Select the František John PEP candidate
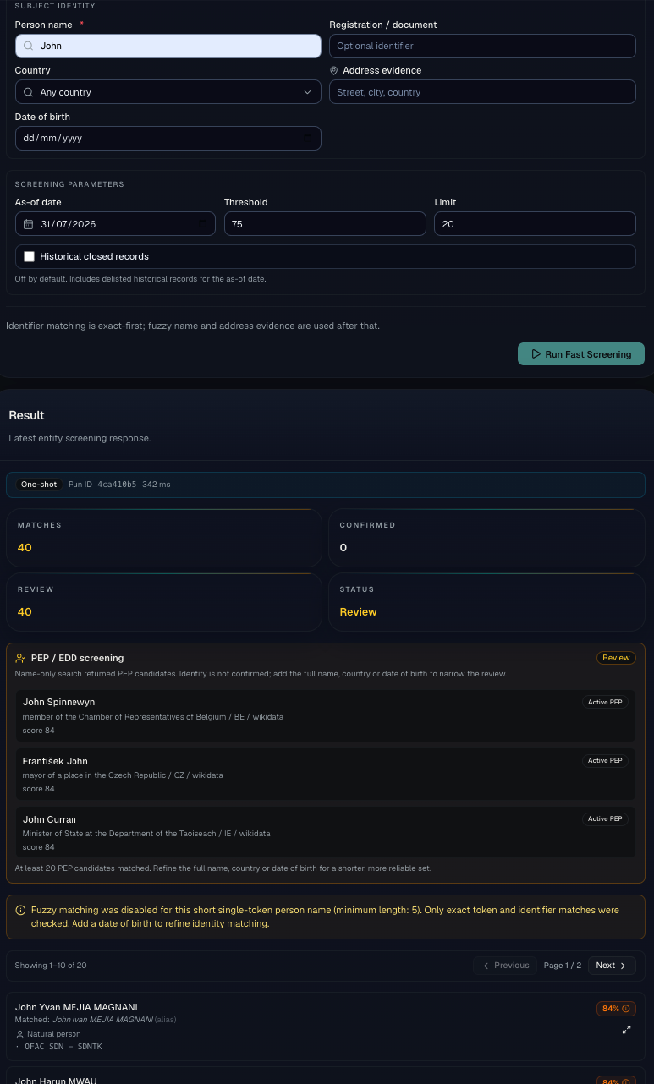The height and width of the screenshot is (1084, 654). click(326, 775)
